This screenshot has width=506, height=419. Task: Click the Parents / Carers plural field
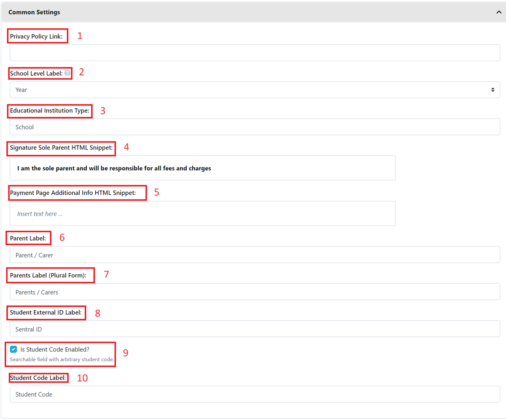253,291
